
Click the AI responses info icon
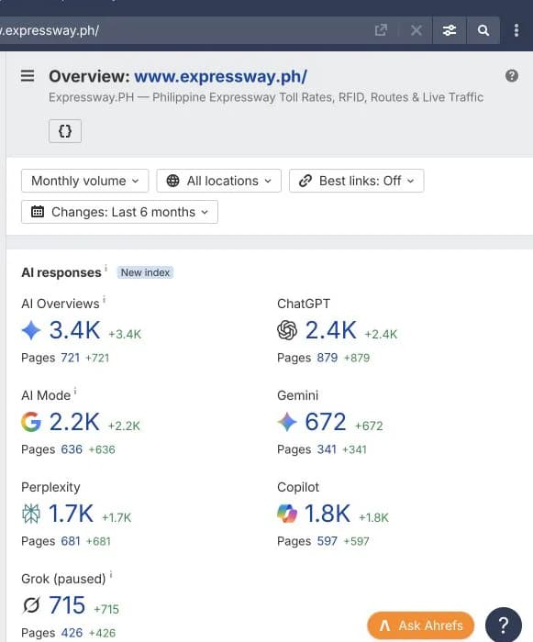pyautogui.click(x=105, y=268)
